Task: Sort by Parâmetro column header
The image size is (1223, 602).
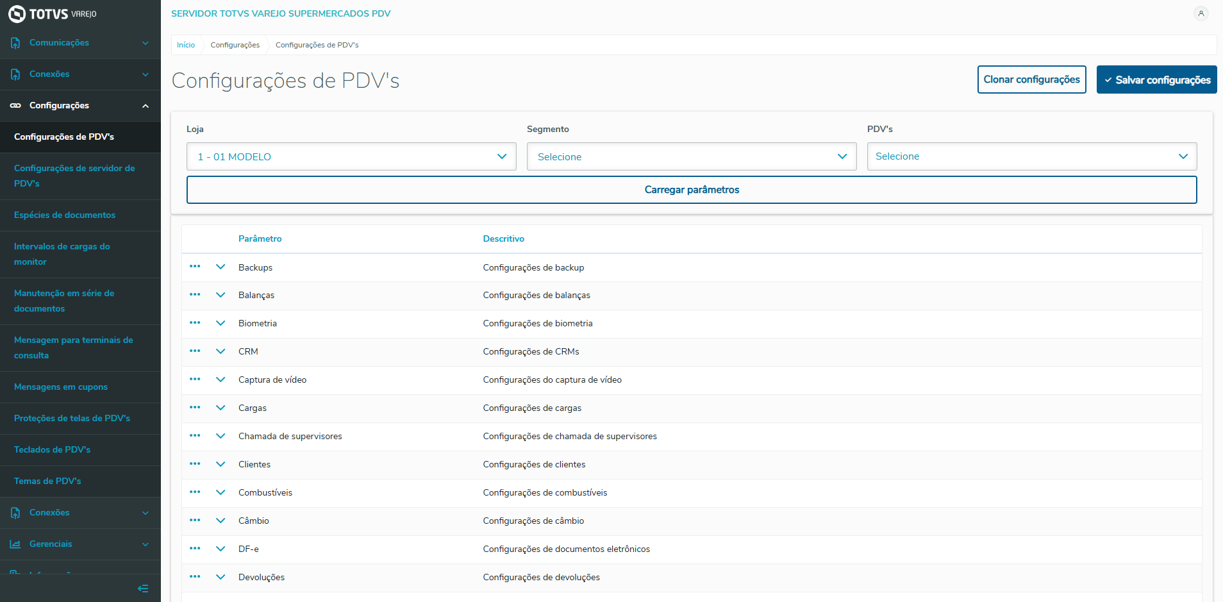Action: tap(260, 238)
